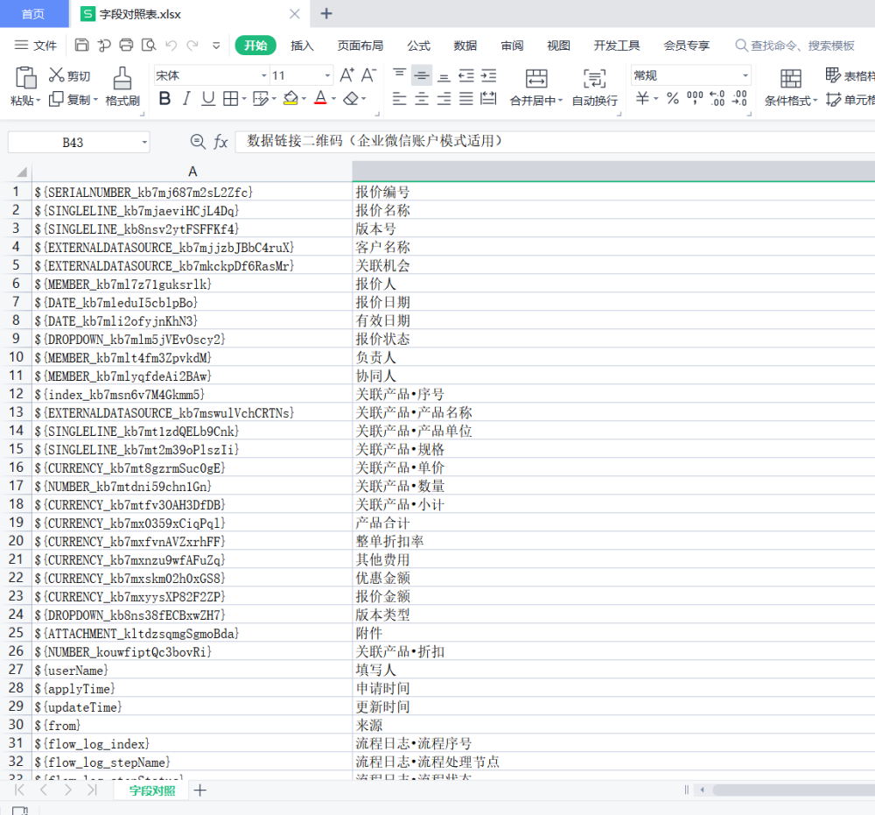The width and height of the screenshot is (875, 815).
Task: Switch to the 公式 tab
Action: (418, 46)
